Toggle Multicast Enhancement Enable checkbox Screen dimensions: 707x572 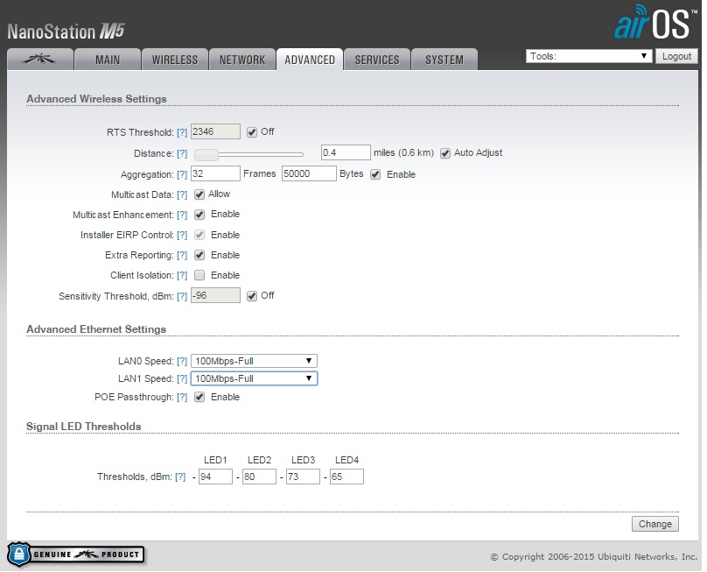click(199, 215)
